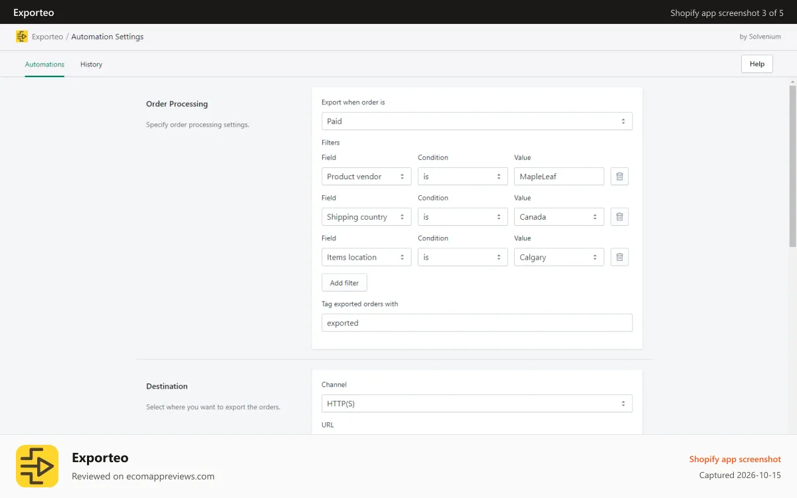Click 'Select where you want to export' text
This screenshot has height=498, width=797.
(x=213, y=407)
